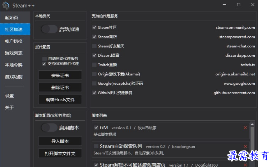Click githubusercontent.com domain text
272x167 pixels.
234,93
